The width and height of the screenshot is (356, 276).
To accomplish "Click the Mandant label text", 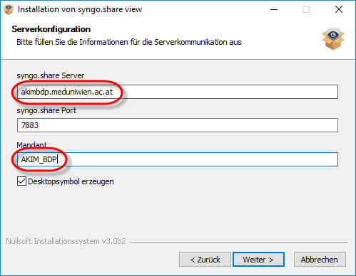I will click(x=31, y=144).
